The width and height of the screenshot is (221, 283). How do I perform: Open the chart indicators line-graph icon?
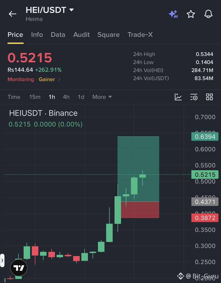click(178, 97)
